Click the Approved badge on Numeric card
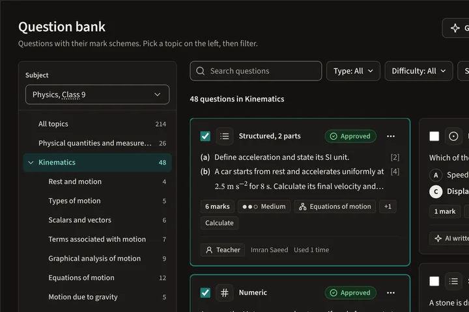This screenshot has height=312, width=469. pyautogui.click(x=350, y=292)
